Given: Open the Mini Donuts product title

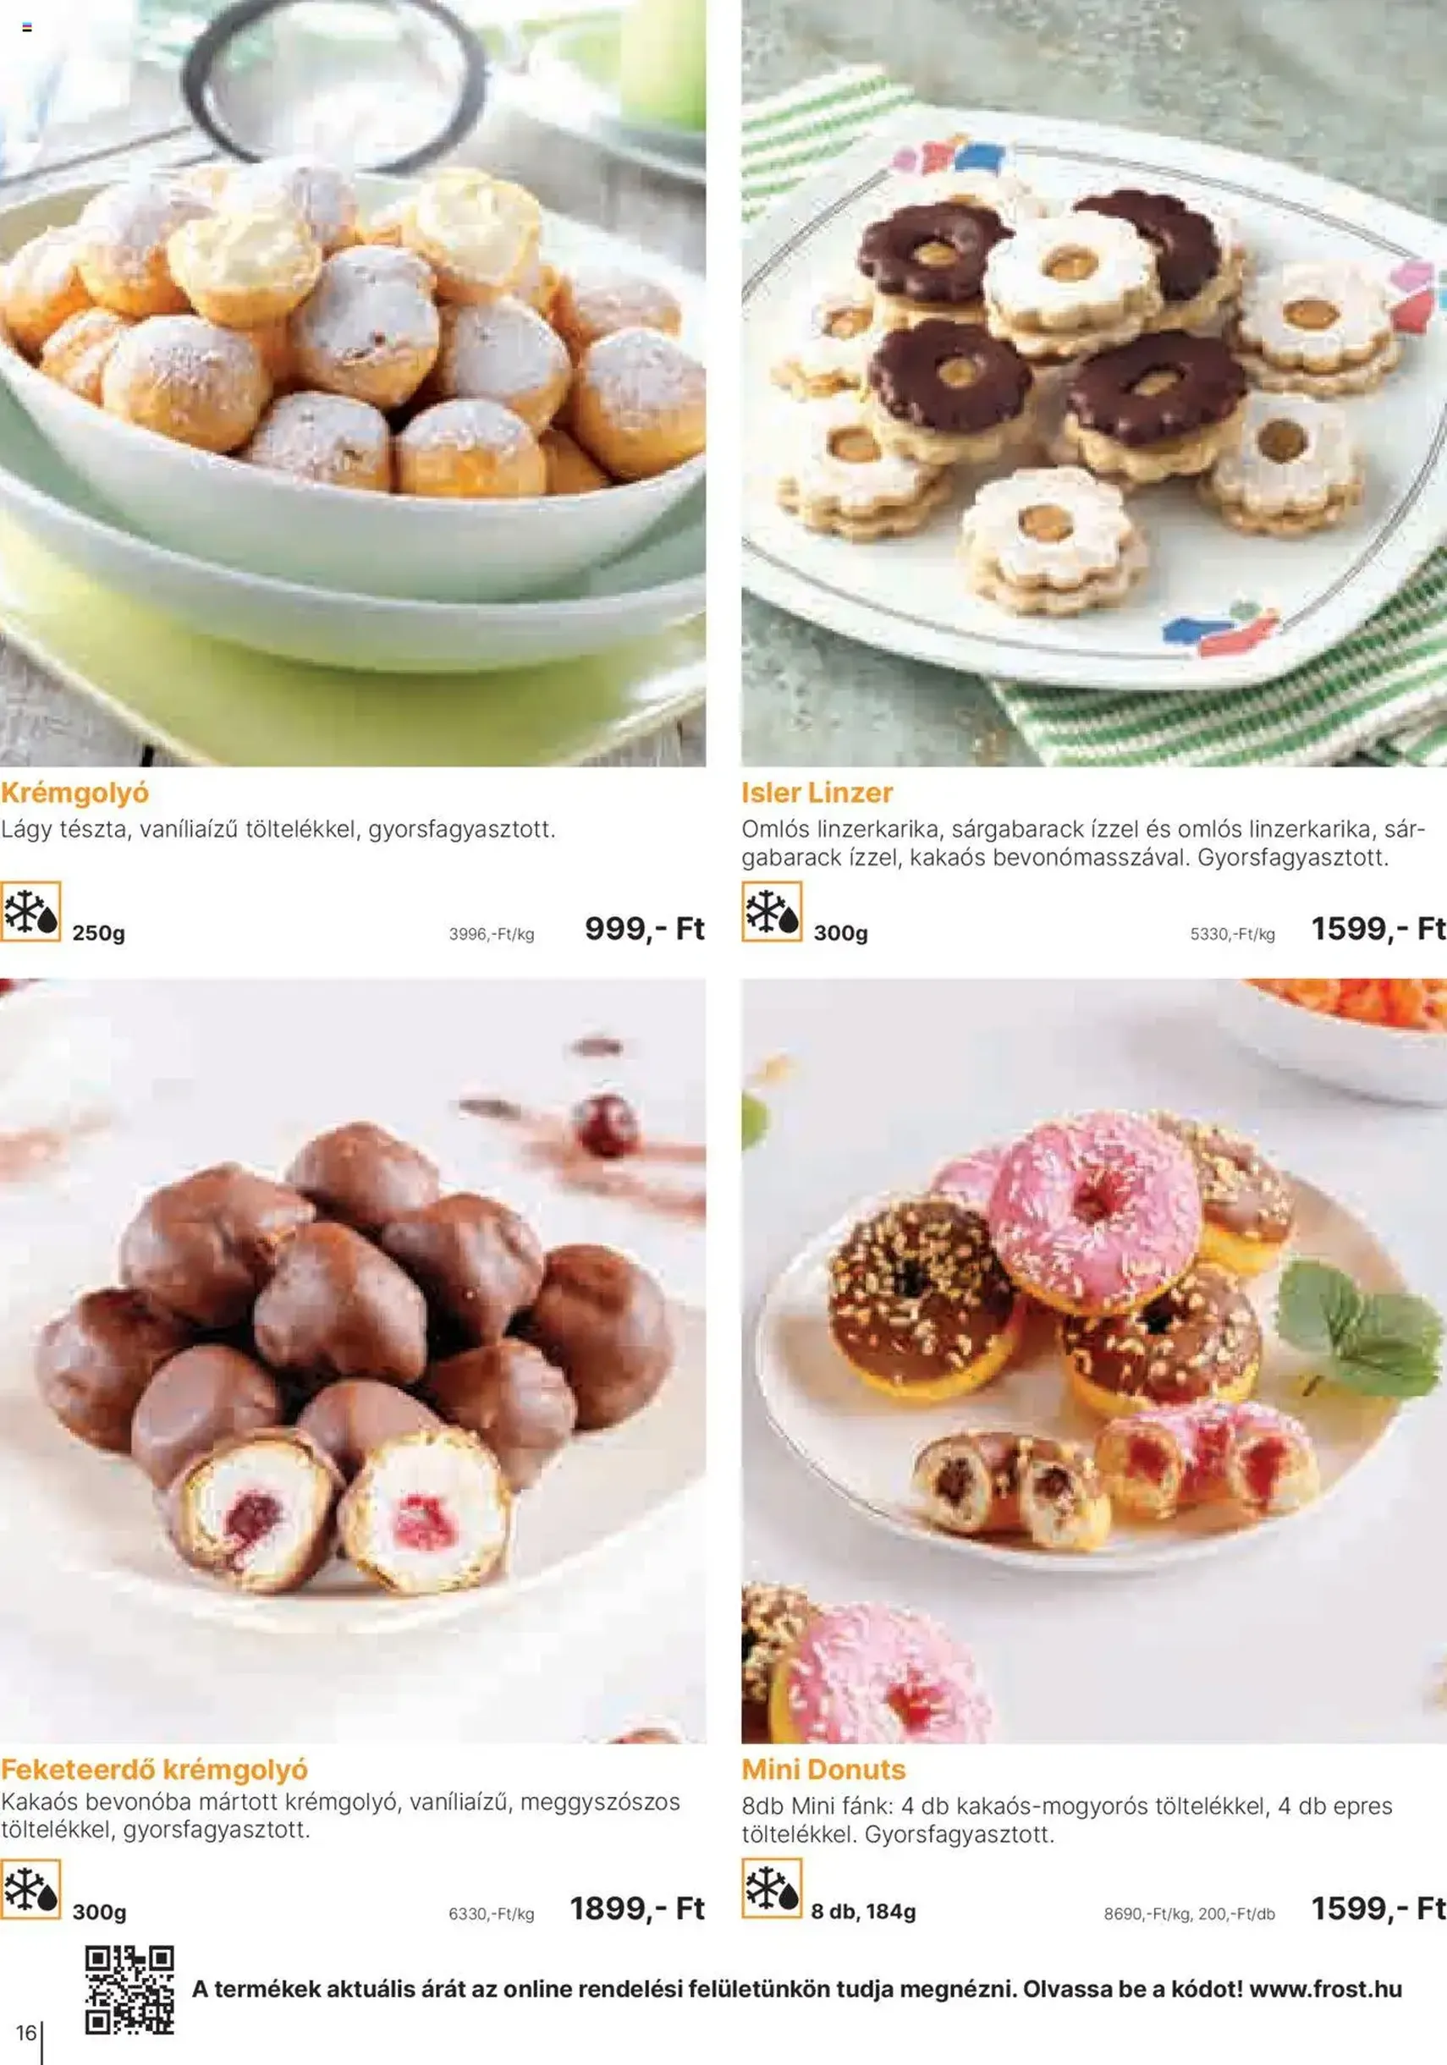Looking at the screenshot, I should (823, 1769).
